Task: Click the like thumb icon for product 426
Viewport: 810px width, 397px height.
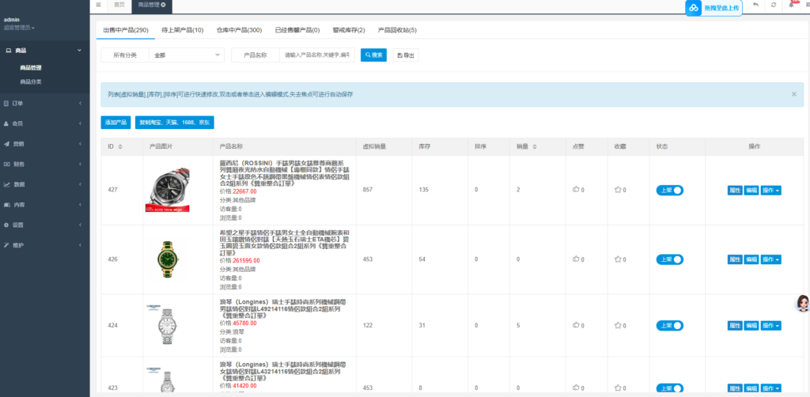Action: click(576, 259)
